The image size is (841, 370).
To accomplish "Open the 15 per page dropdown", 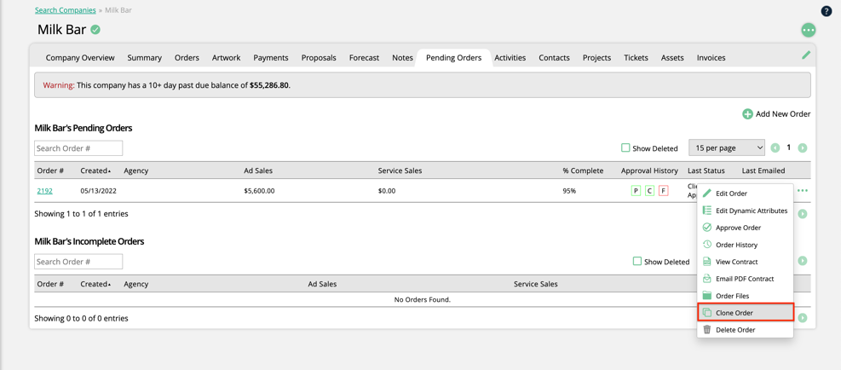I will (x=727, y=147).
